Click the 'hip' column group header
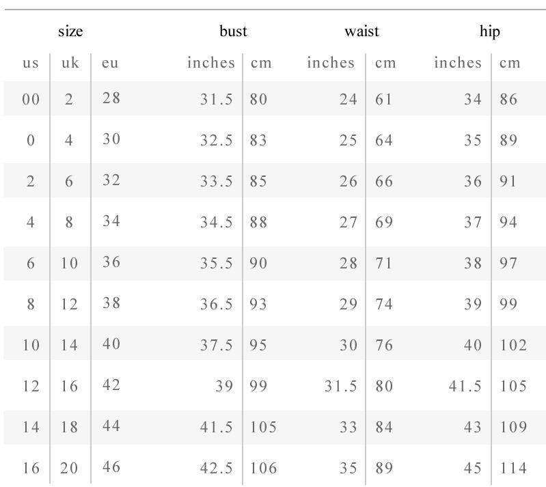The width and height of the screenshot is (546, 487). pos(490,31)
